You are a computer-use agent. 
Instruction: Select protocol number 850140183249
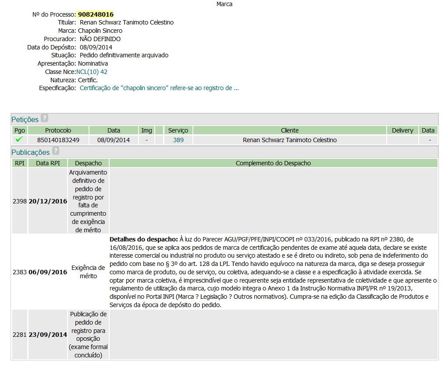(58, 140)
